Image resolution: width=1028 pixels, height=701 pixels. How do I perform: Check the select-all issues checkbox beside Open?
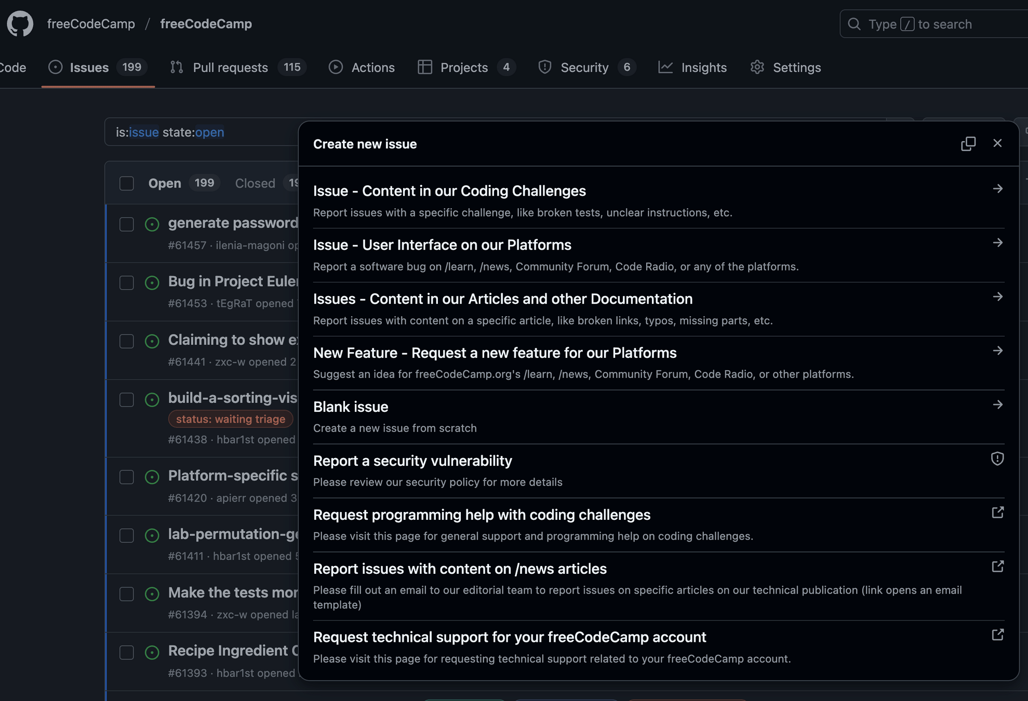(126, 183)
